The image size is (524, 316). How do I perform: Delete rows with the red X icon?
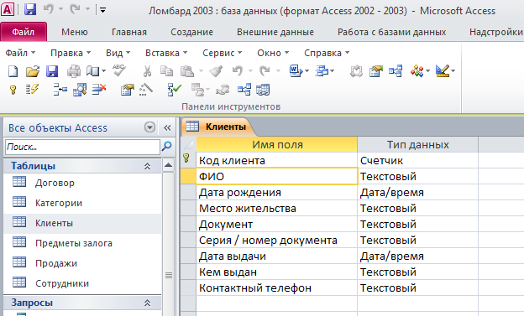tap(99, 90)
